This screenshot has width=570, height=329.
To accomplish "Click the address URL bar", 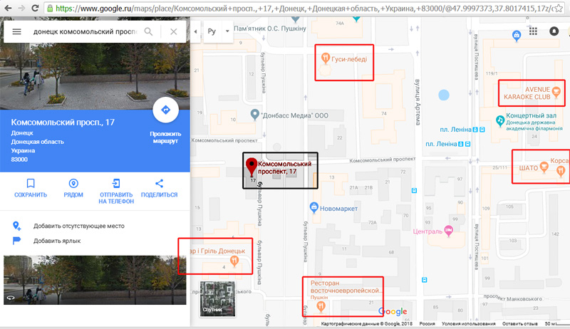I will 300,8.
